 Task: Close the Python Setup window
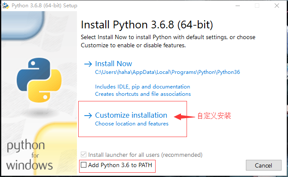click(277, 6)
